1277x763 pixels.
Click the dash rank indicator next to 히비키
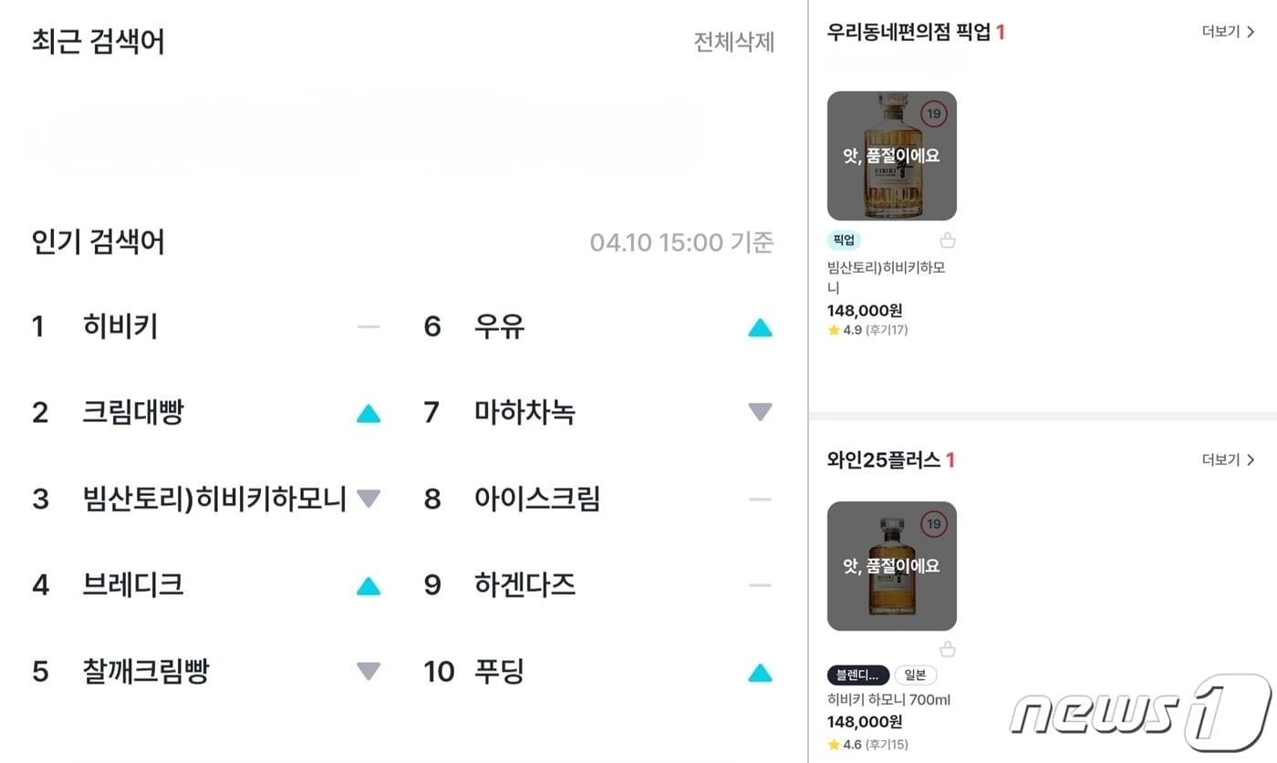pos(368,327)
